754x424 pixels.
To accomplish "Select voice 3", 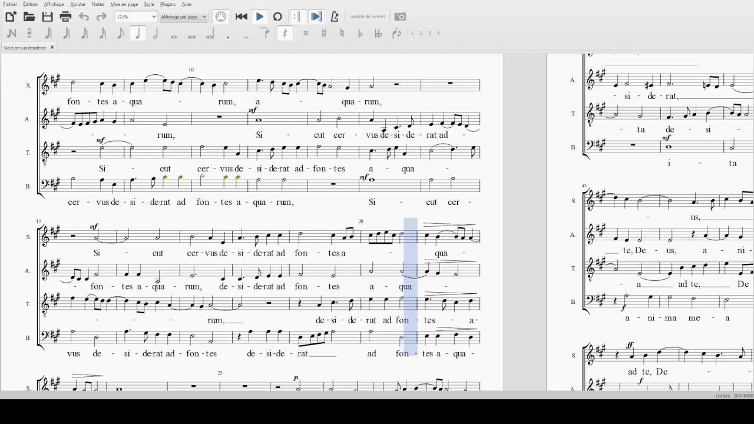I will (429, 33).
